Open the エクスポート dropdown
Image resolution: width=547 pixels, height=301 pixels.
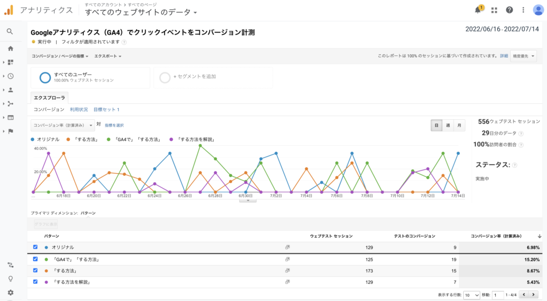[108, 56]
